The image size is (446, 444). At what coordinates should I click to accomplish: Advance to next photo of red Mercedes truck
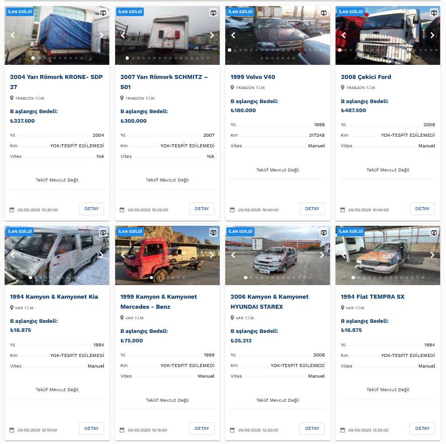[x=212, y=255]
